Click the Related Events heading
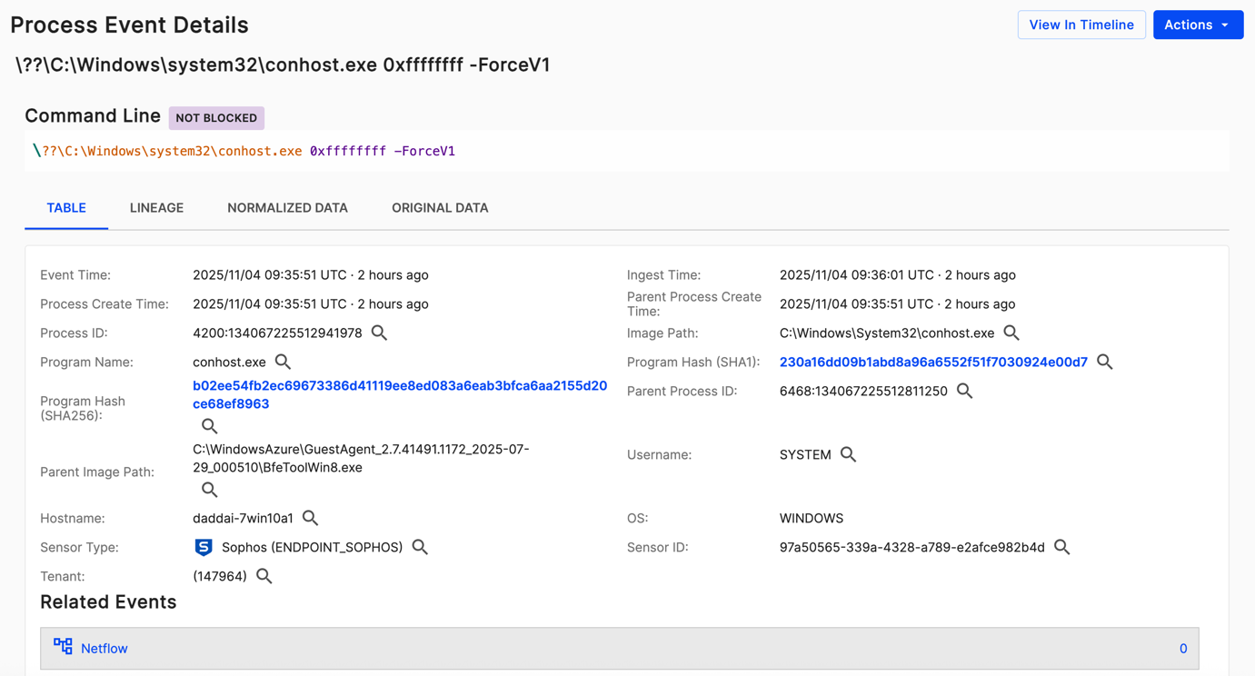 [108, 601]
